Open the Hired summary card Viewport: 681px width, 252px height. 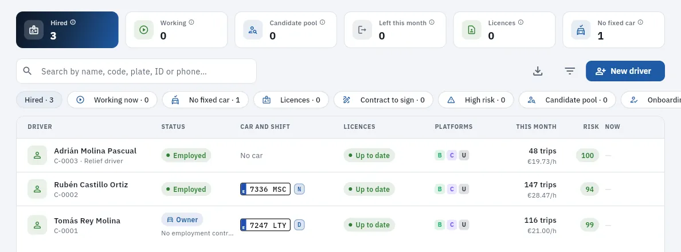[67, 29]
